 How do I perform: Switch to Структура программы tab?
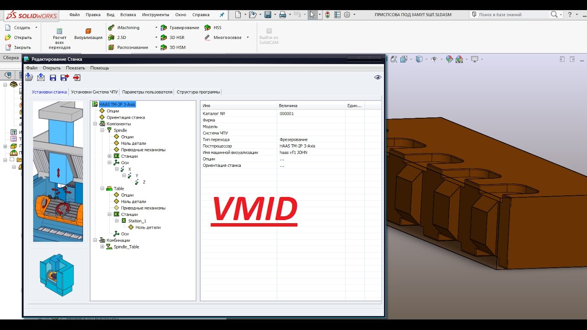198,92
